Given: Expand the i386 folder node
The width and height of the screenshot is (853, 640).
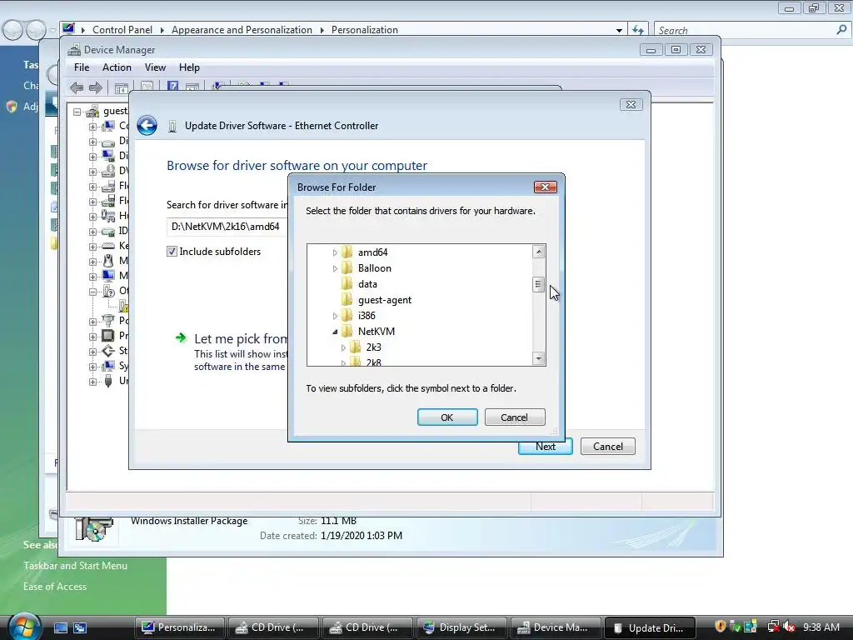Looking at the screenshot, I should tap(335, 316).
